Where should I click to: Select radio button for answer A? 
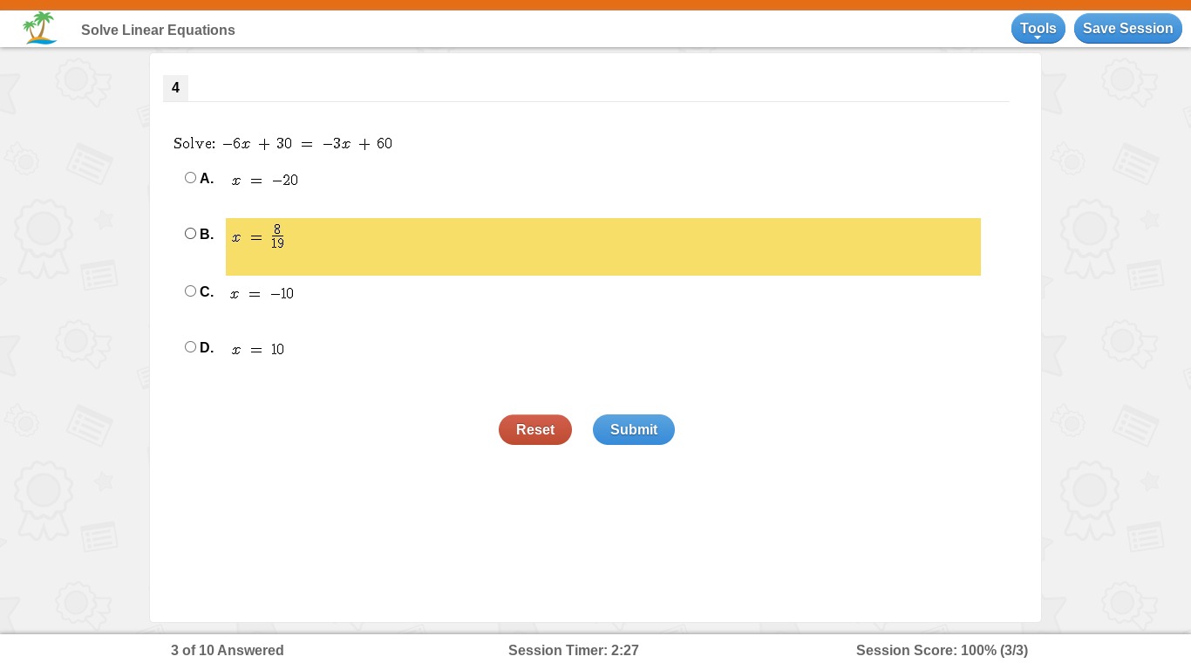tap(190, 178)
